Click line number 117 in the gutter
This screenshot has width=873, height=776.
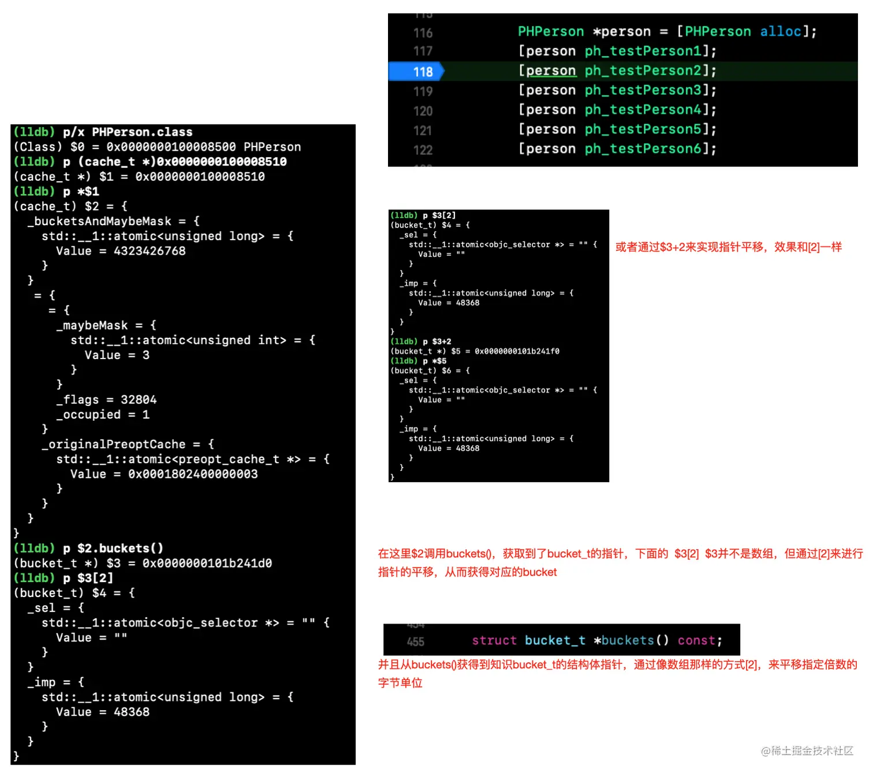pyautogui.click(x=423, y=51)
